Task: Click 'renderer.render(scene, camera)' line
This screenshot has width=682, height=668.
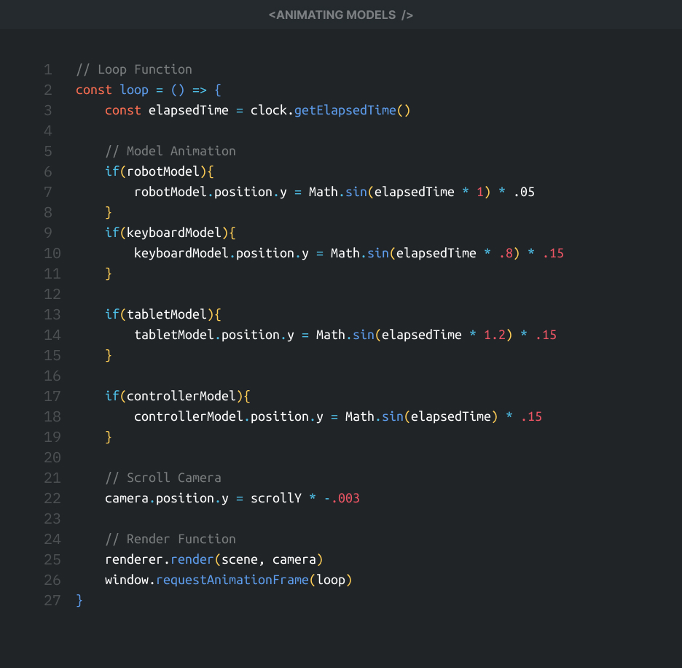Action: [x=213, y=559]
